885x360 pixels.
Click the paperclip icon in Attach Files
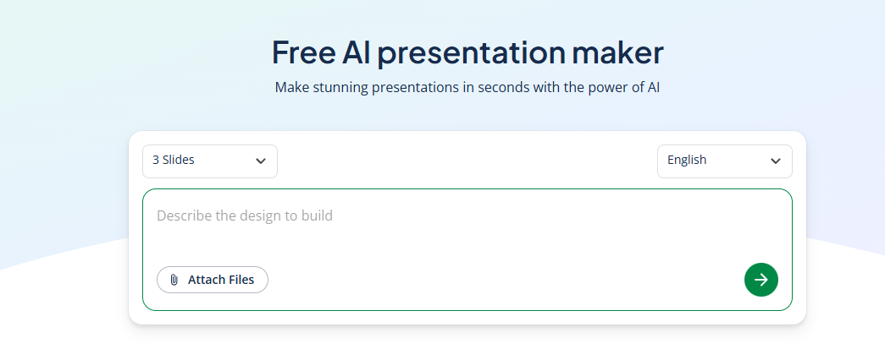pos(174,280)
